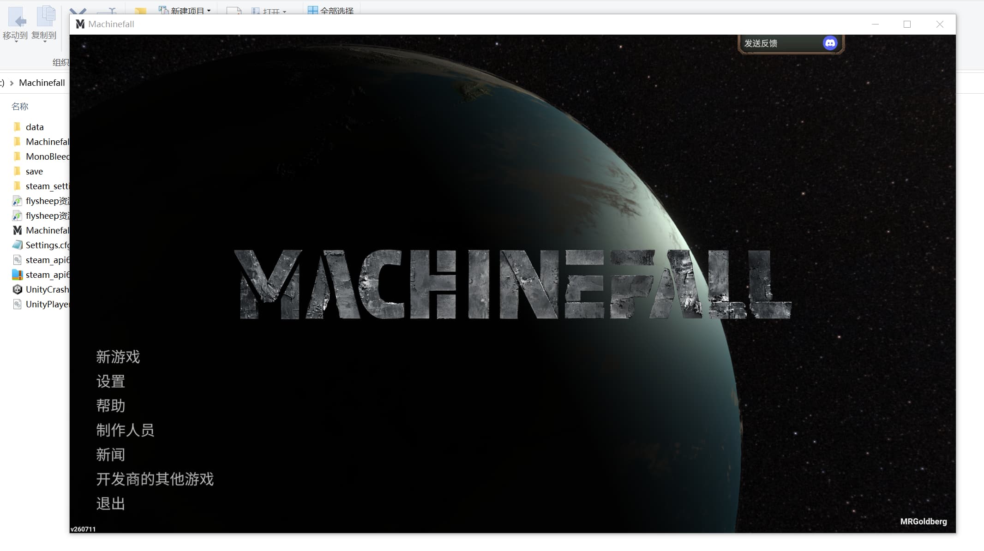Expand the chevron before the Machinefall breadcrumb

click(x=12, y=83)
